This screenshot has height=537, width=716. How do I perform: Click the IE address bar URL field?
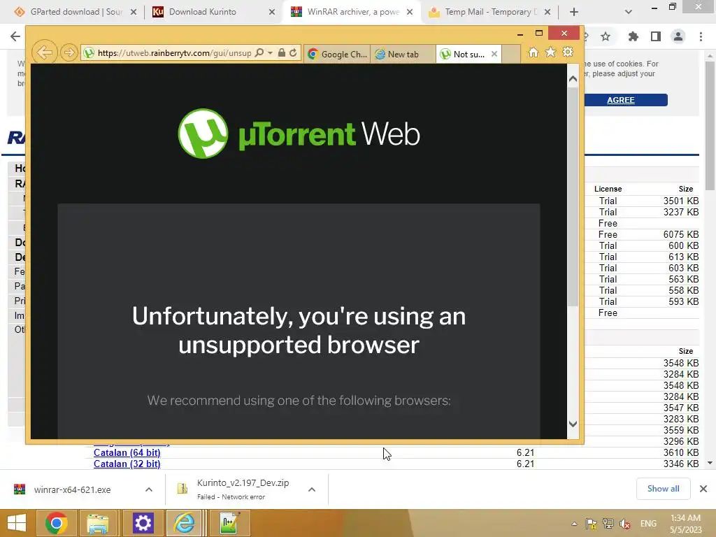(x=174, y=53)
